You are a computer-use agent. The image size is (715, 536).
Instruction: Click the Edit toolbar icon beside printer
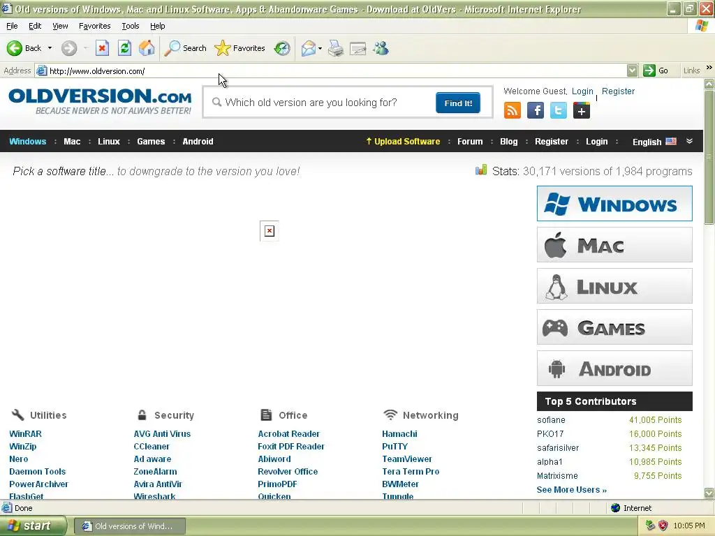click(358, 48)
